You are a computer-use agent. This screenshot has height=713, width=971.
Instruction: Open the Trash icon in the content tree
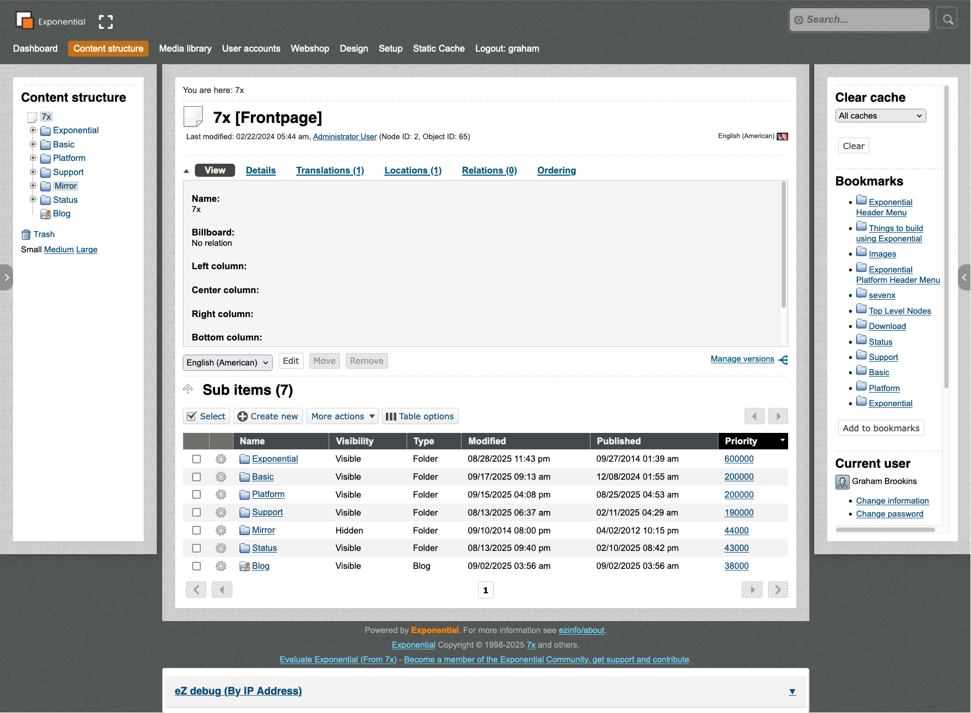(26, 234)
